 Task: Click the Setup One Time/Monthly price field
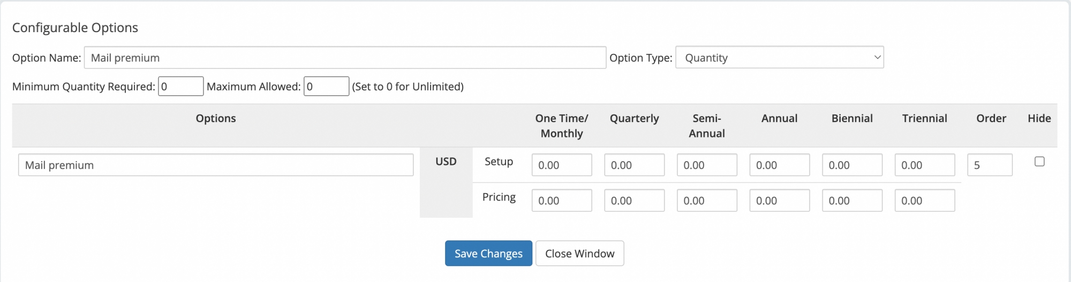point(562,165)
